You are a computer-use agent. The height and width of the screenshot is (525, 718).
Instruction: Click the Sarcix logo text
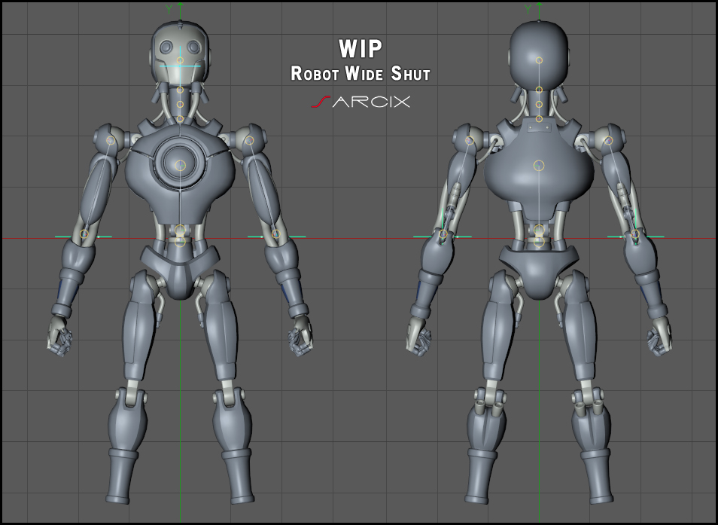point(361,102)
